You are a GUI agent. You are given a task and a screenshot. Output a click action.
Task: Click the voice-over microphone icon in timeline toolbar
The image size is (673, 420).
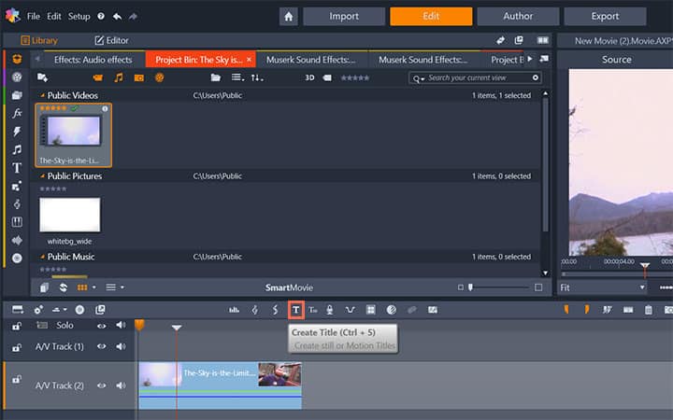click(330, 309)
